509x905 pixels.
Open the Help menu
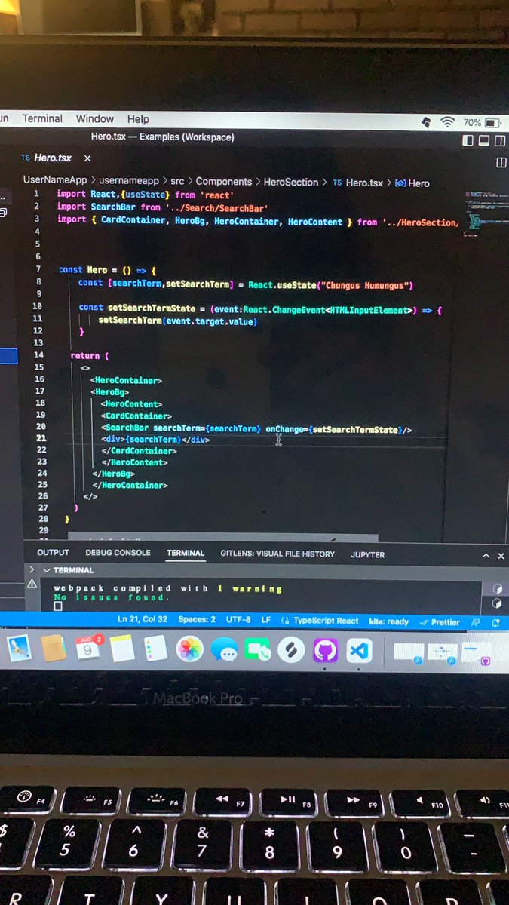click(138, 119)
